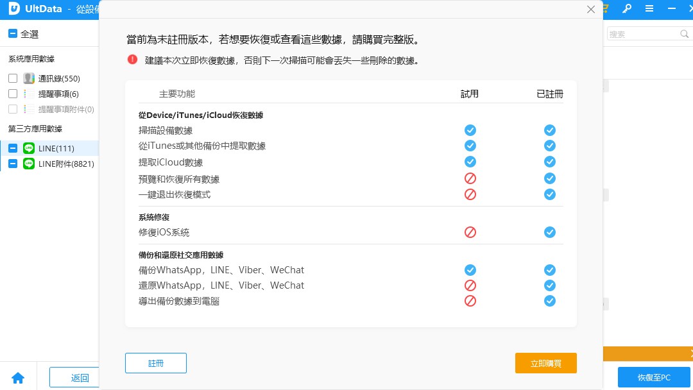This screenshot has width=693, height=390.
Task: Click the UltData logo icon
Action: click(14, 8)
